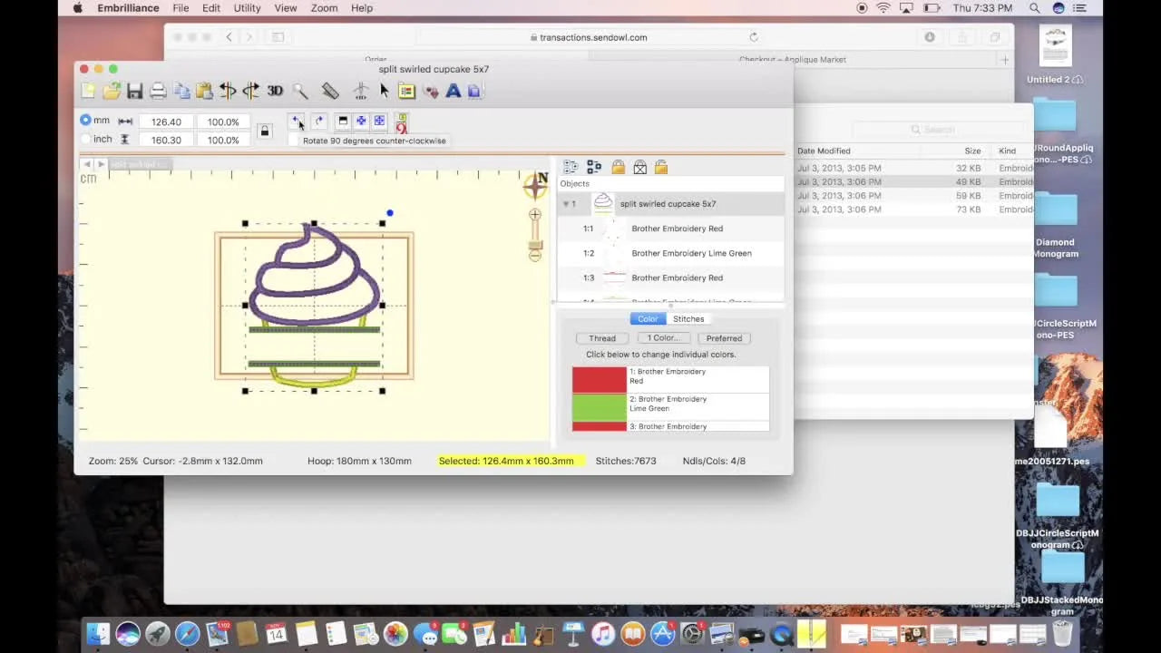The image size is (1161, 653).
Task: Click the compass icon on the canvas
Action: coord(535,185)
